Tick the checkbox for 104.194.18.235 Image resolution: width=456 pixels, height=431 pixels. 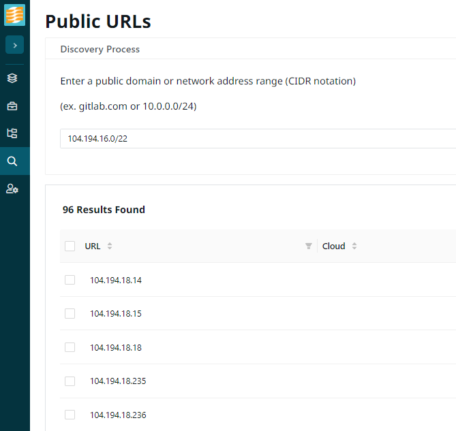click(x=70, y=381)
